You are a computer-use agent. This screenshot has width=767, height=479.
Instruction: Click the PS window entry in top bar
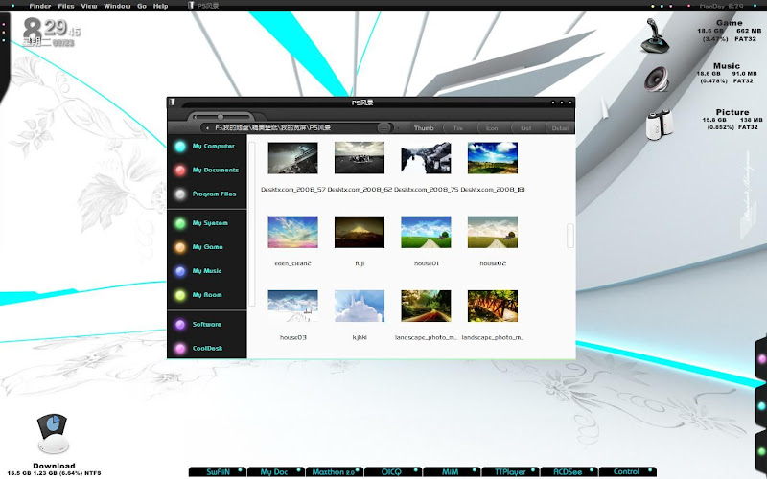click(203, 6)
